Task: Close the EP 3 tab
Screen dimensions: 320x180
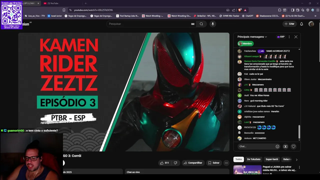Action: pos(38,3)
